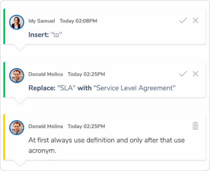The image size is (210, 171).
Task: Click Donald Molina's avatar on the acronym comment
Action: pos(17,127)
